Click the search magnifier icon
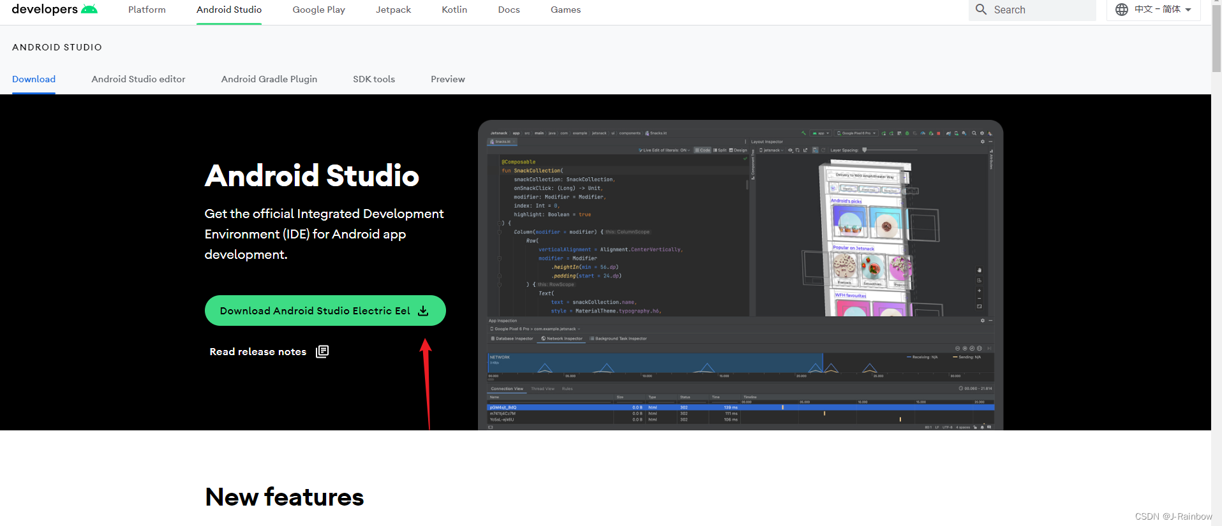 [x=981, y=10]
